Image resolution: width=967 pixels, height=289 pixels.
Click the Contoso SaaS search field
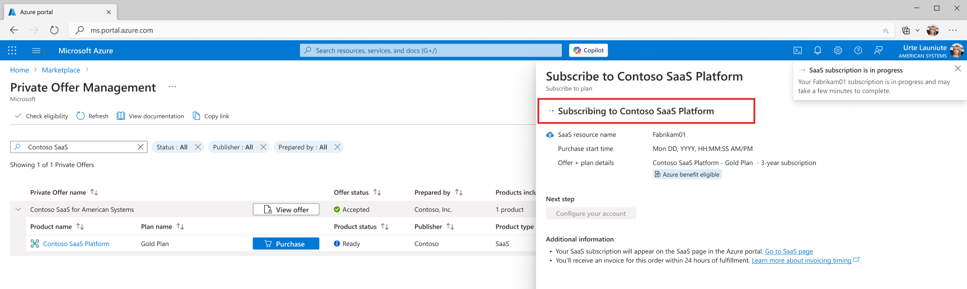pos(78,147)
